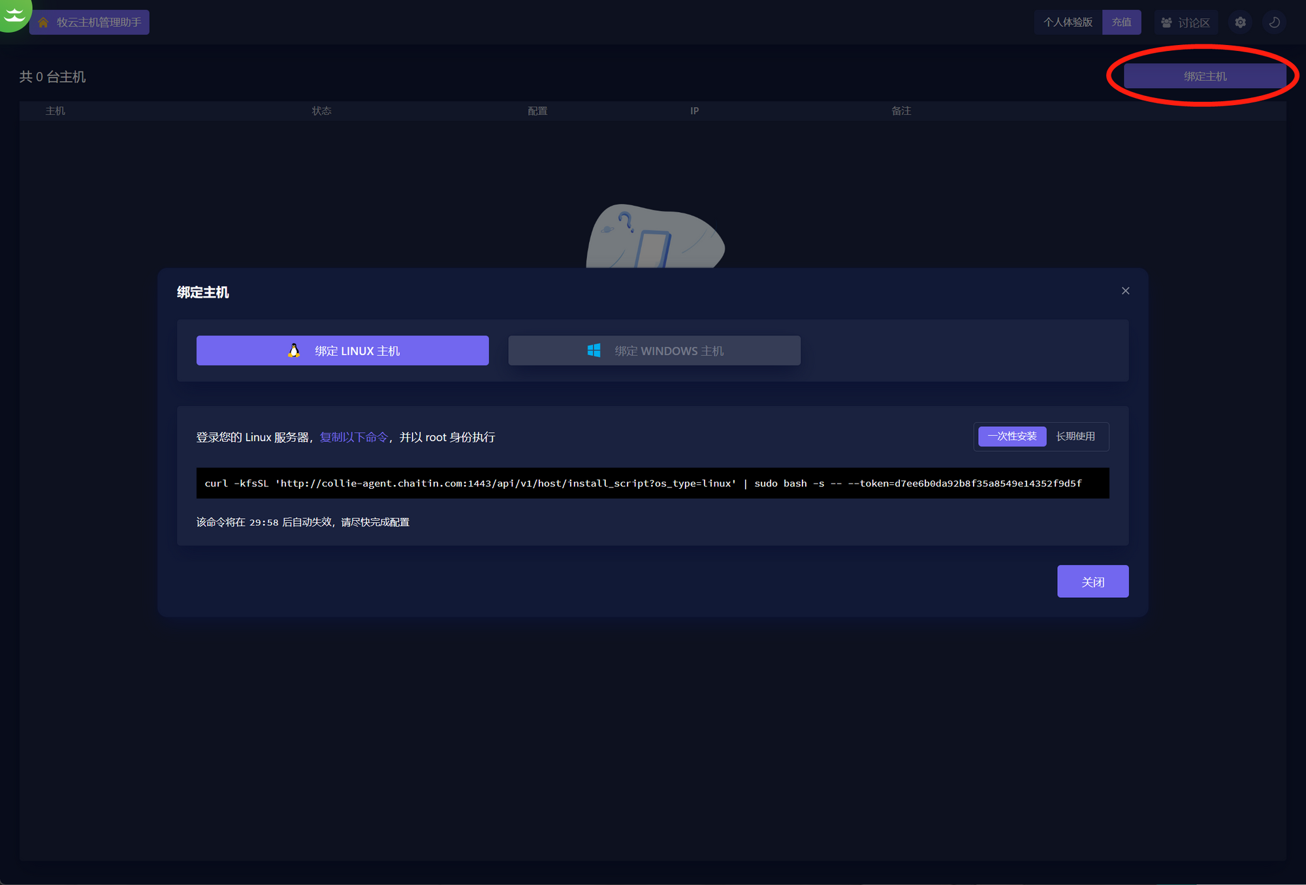
Task: Toggle dark mode with the moon icon
Action: 1274,22
